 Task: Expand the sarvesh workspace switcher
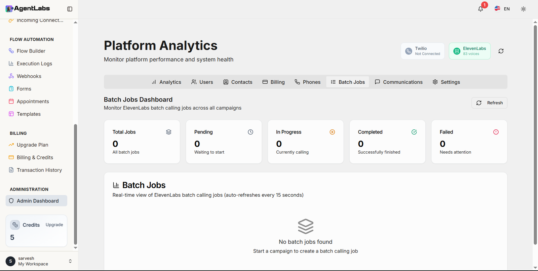tap(70, 261)
